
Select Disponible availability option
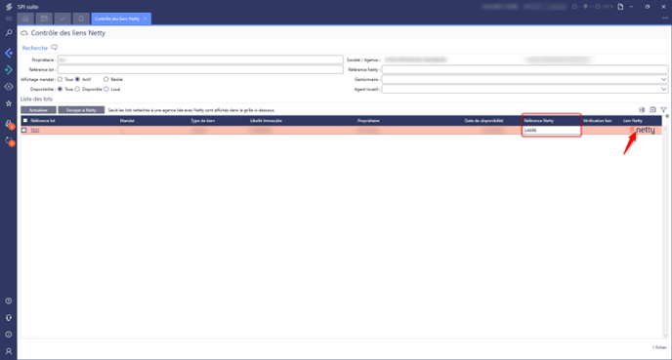pyautogui.click(x=77, y=89)
